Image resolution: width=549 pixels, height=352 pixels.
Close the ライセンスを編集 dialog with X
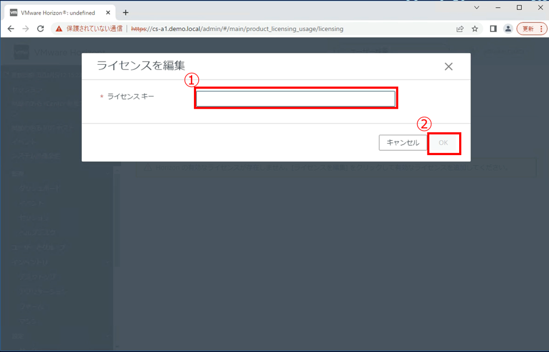(x=448, y=67)
